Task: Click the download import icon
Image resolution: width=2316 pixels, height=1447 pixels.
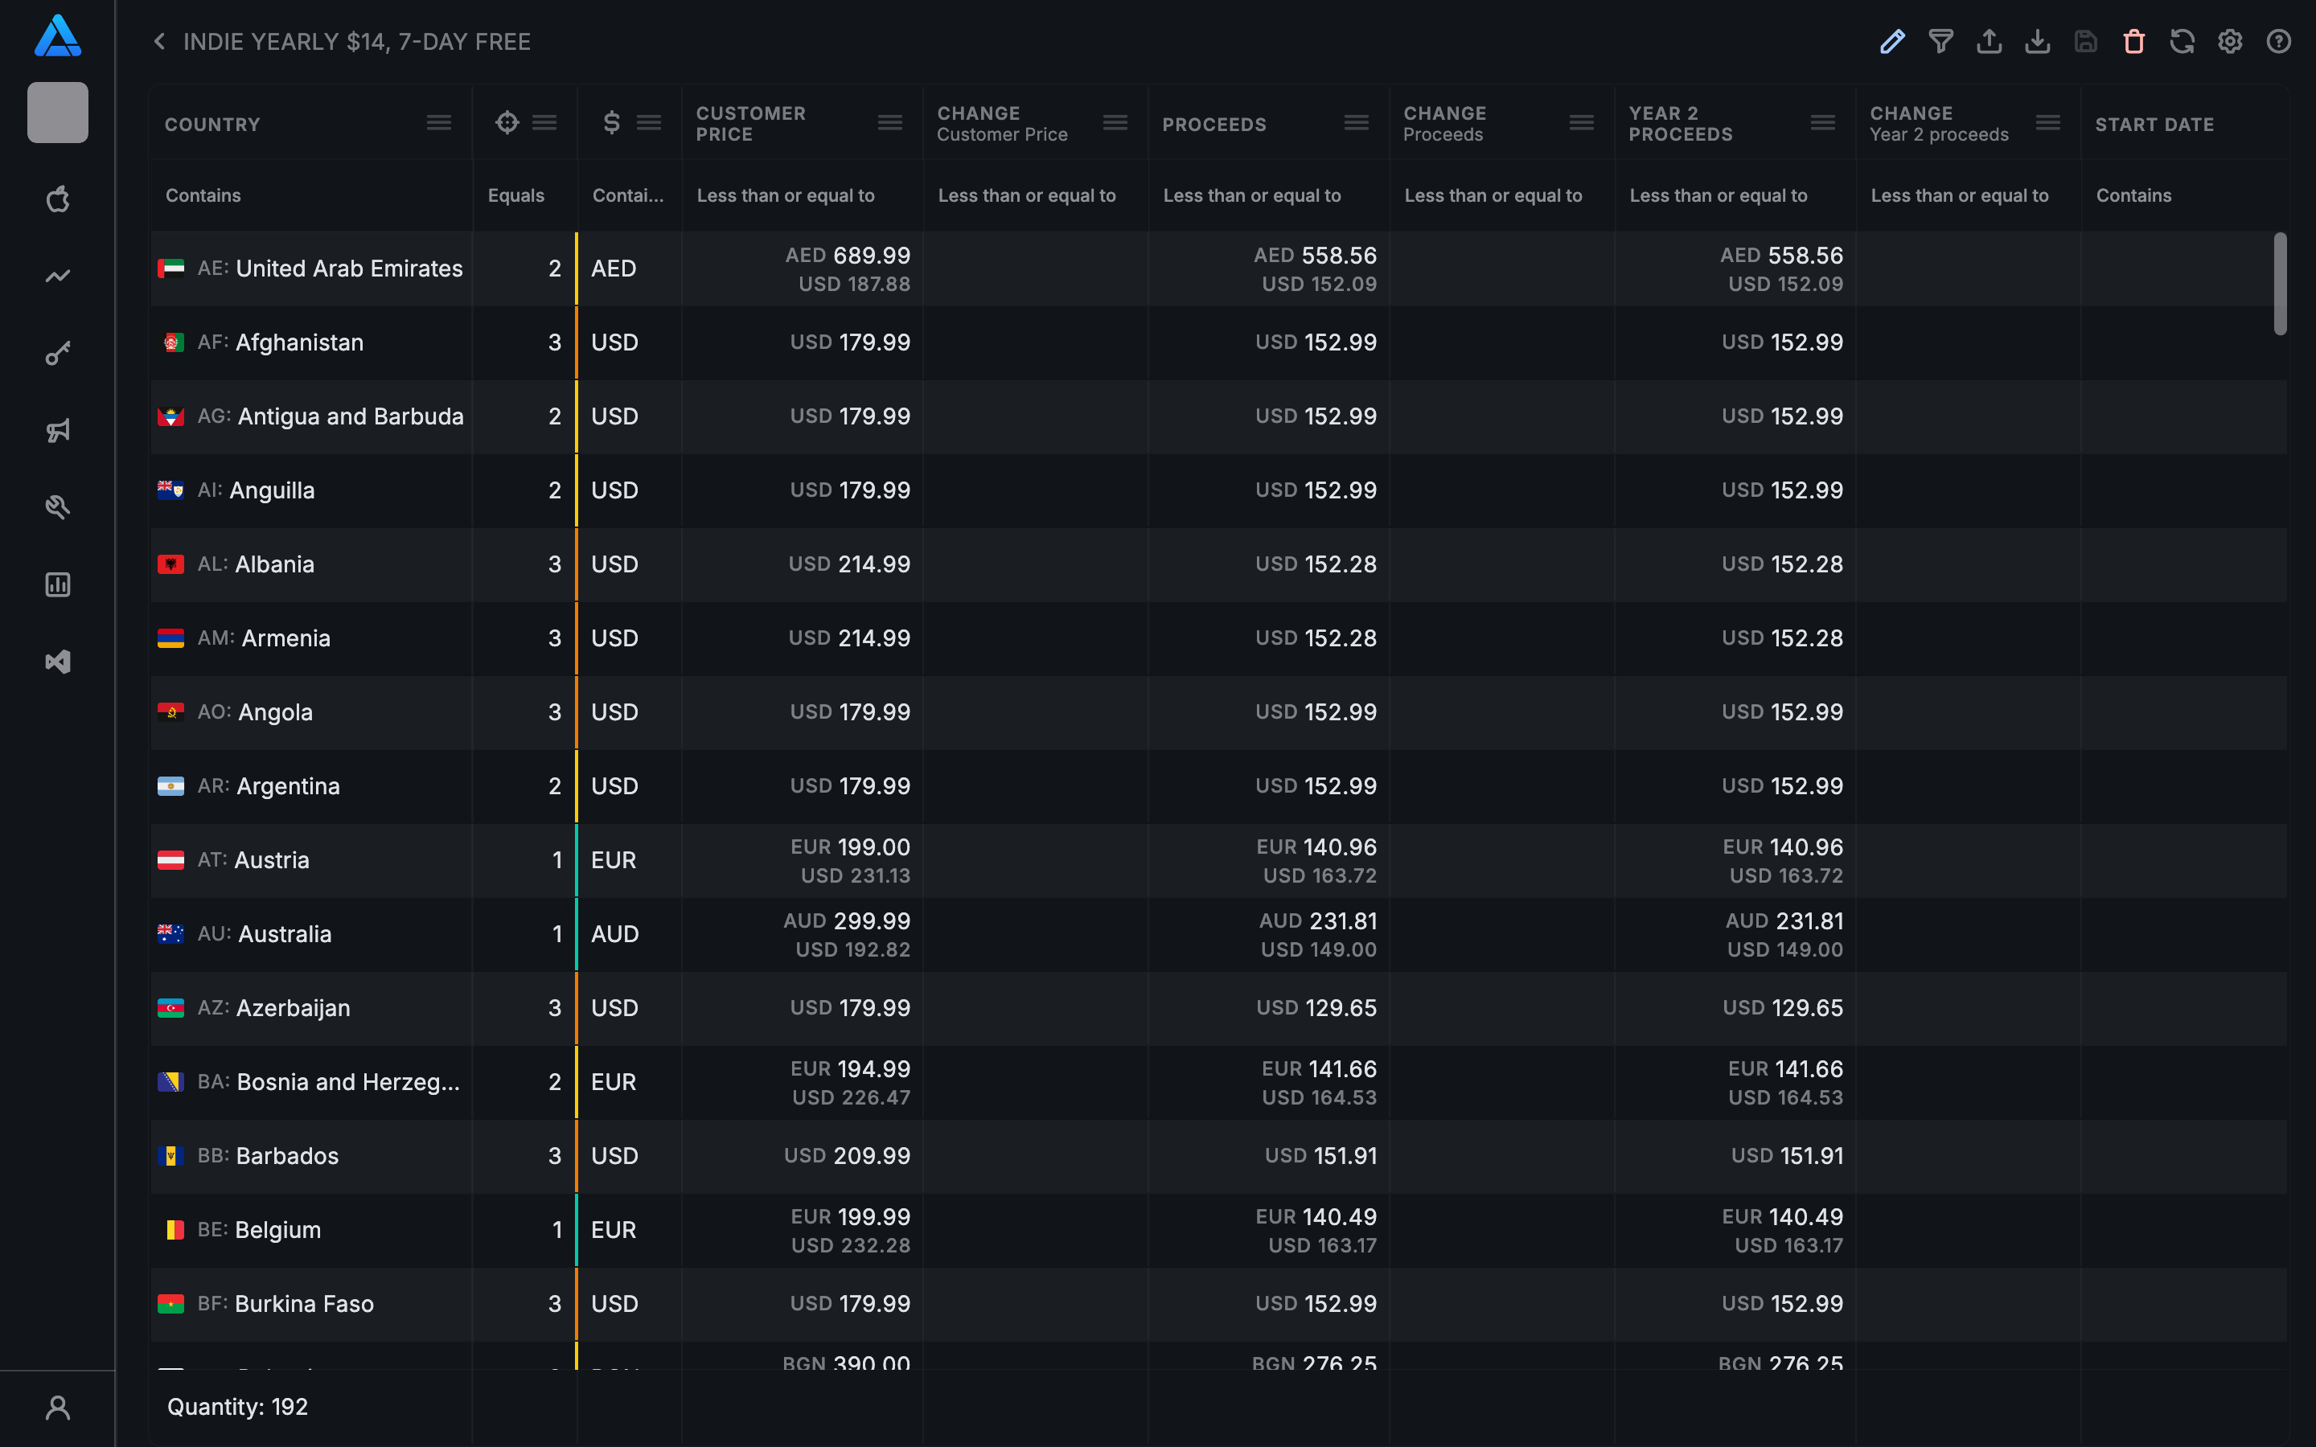Action: 2038,41
